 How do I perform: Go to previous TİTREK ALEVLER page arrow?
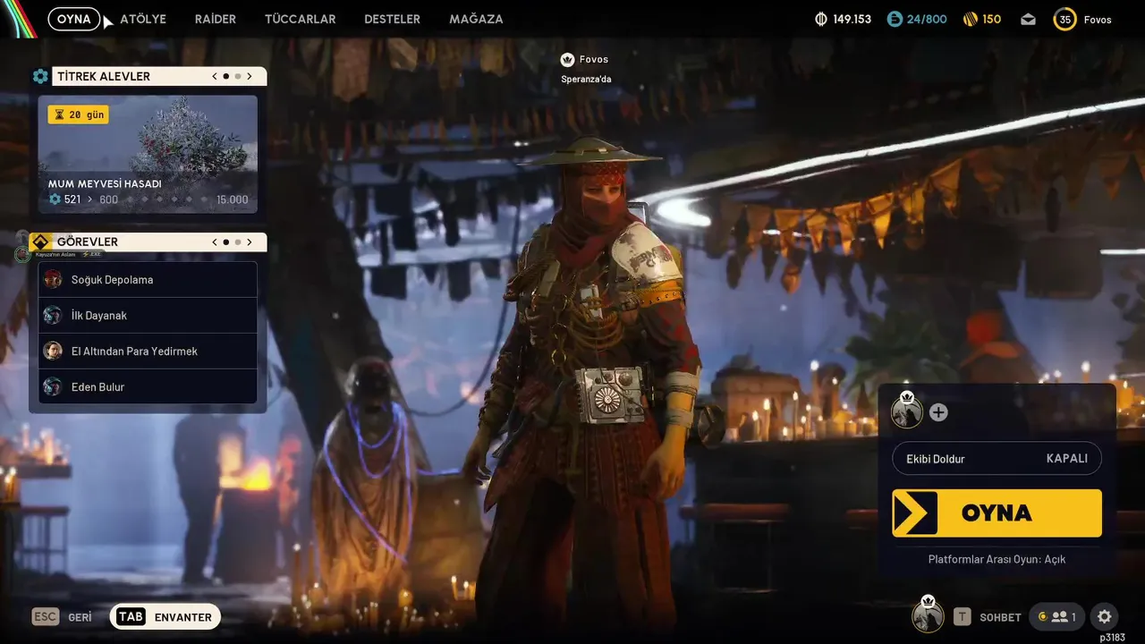point(215,77)
